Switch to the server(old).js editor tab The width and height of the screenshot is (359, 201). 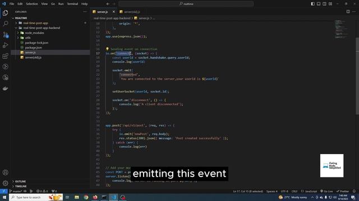(132, 12)
